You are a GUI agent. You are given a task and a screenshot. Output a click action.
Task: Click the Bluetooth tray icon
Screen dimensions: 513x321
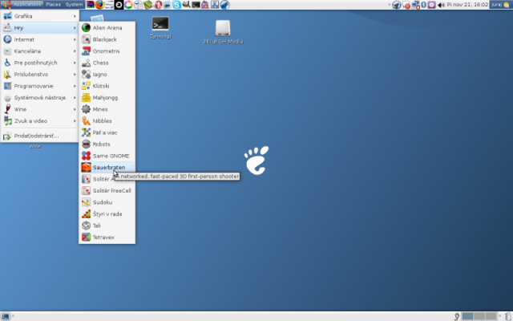coord(424,5)
